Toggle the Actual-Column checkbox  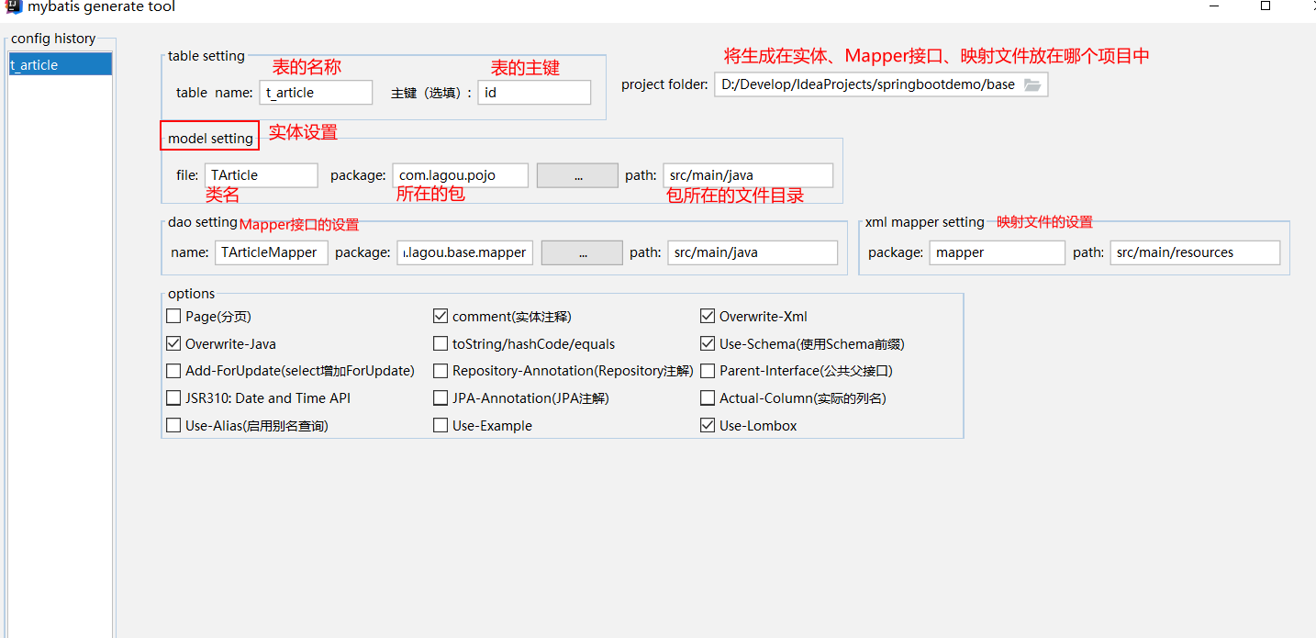[708, 398]
